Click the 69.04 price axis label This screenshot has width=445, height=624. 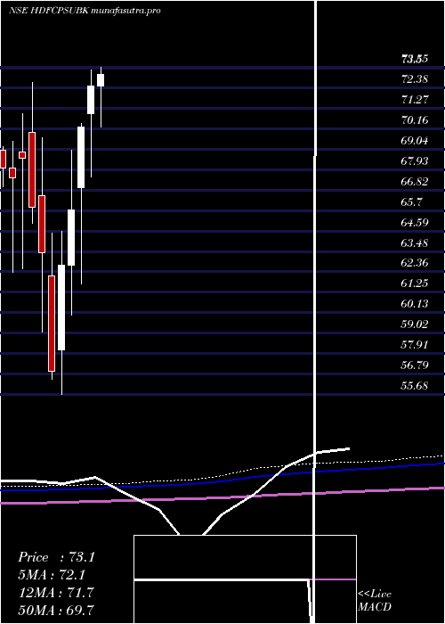tap(415, 141)
